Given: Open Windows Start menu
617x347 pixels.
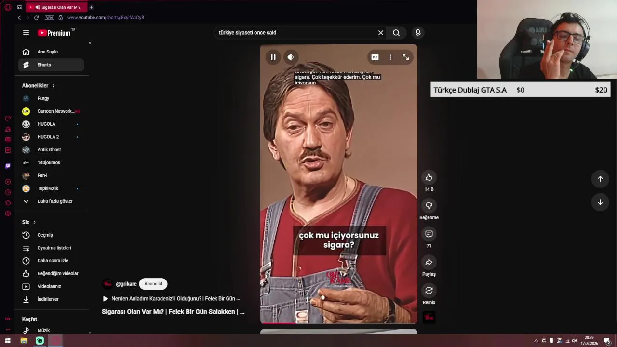Looking at the screenshot, I should pos(8,341).
